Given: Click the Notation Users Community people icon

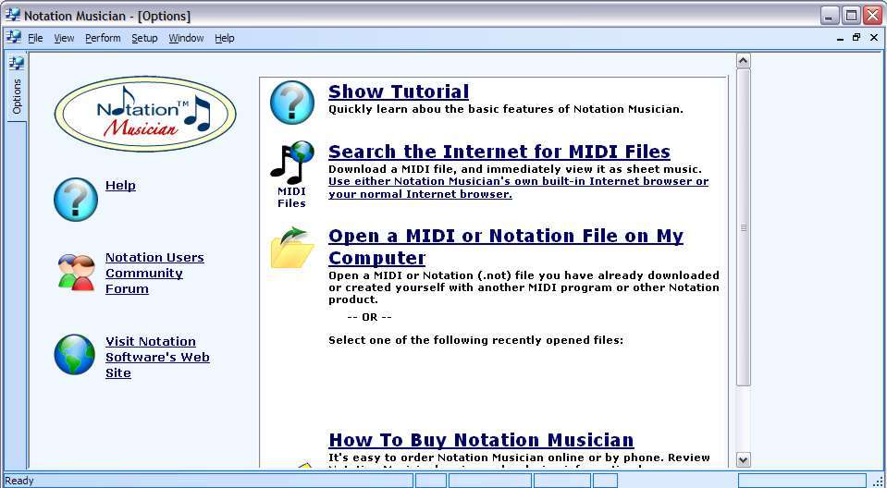Looking at the screenshot, I should point(77,273).
